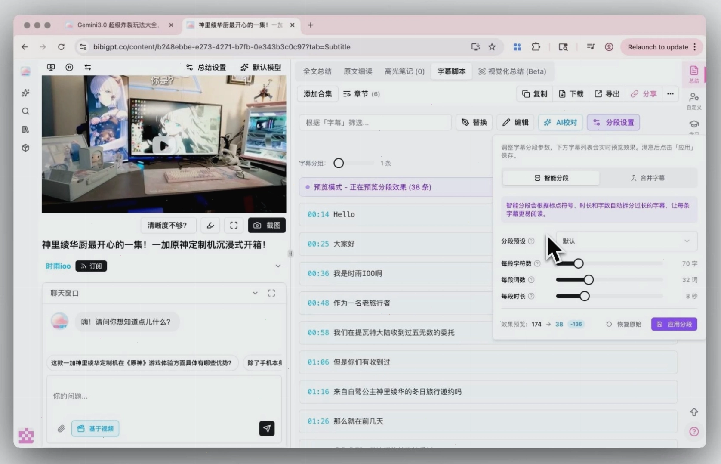This screenshot has width=721, height=464.
Task: Collapse the 聊天窗口 panel chevron
Action: click(x=255, y=293)
